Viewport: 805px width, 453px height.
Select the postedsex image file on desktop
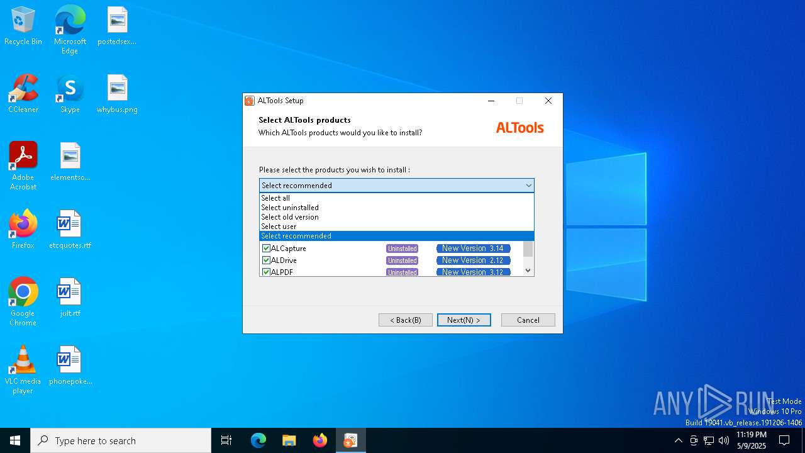(x=117, y=26)
